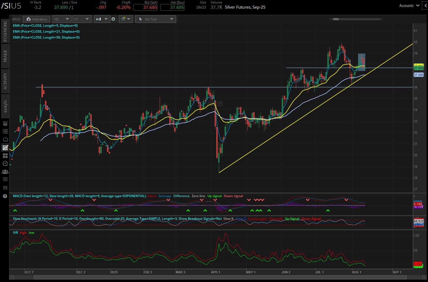The width and height of the screenshot is (428, 282).
Task: Click the Volume value 37.7K
Action: pyautogui.click(x=217, y=7)
